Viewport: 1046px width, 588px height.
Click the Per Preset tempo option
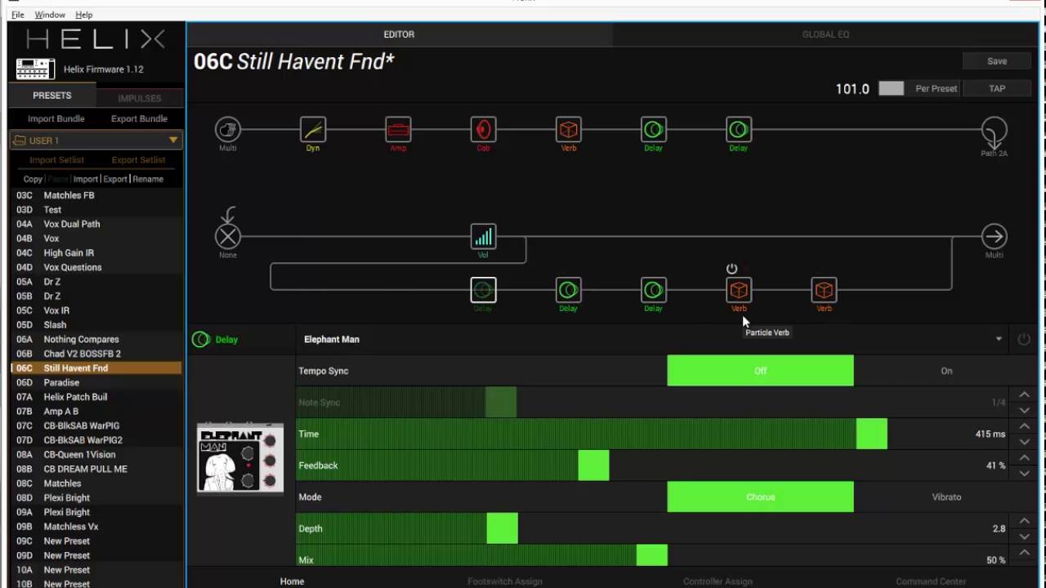[936, 88]
